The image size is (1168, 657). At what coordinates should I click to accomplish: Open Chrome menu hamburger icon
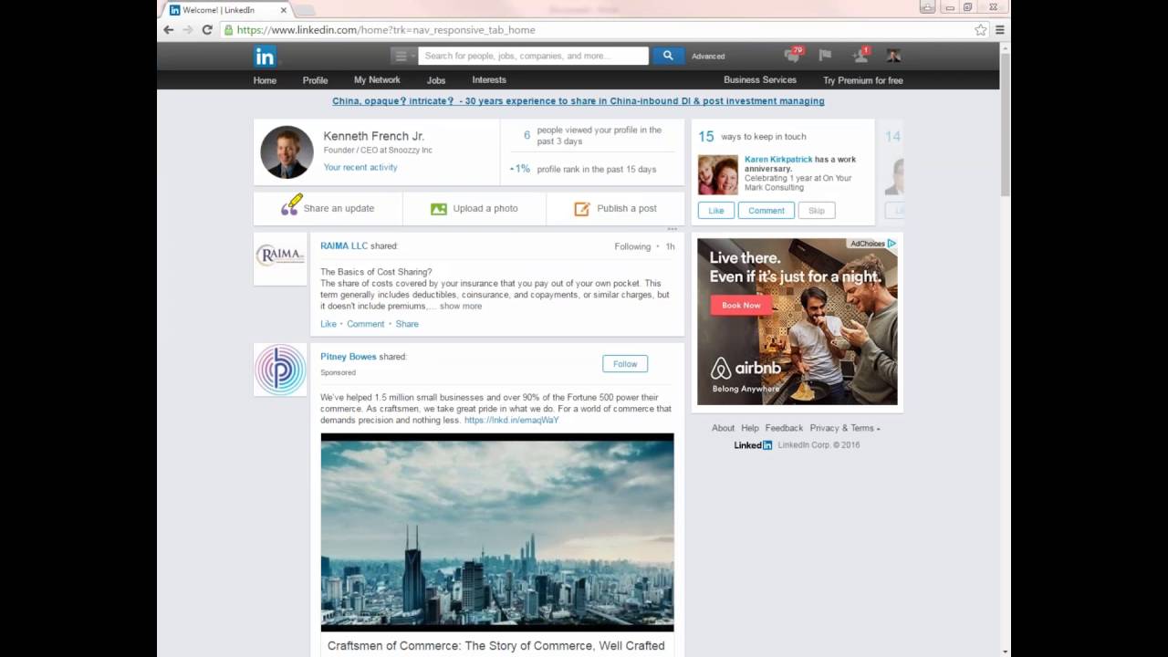click(x=1000, y=30)
